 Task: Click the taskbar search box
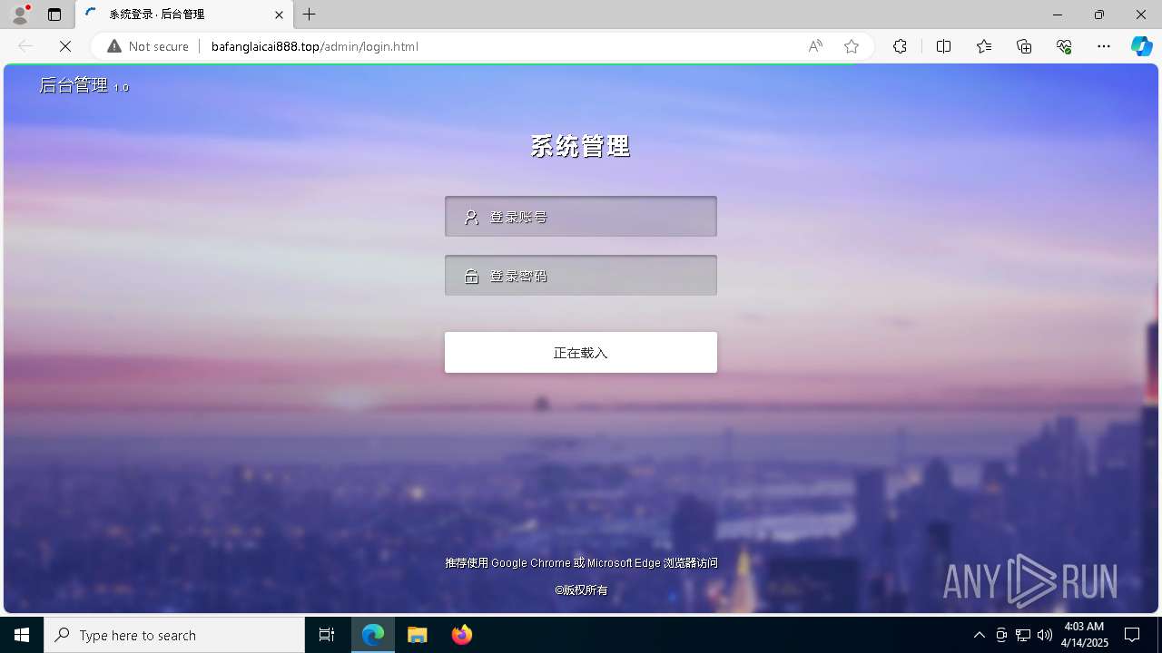tap(174, 635)
